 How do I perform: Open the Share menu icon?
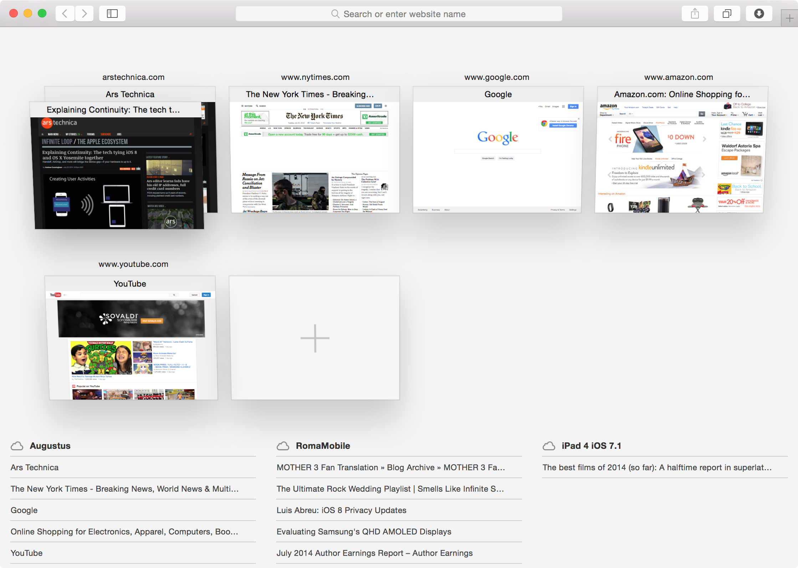coord(695,14)
